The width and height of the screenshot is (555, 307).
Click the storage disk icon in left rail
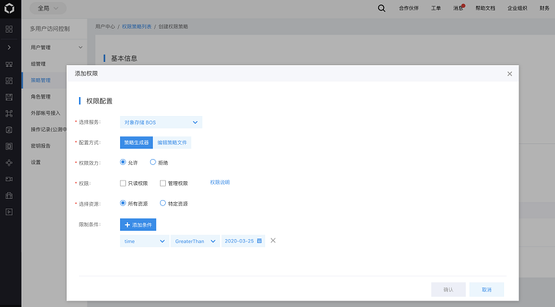click(x=9, y=97)
